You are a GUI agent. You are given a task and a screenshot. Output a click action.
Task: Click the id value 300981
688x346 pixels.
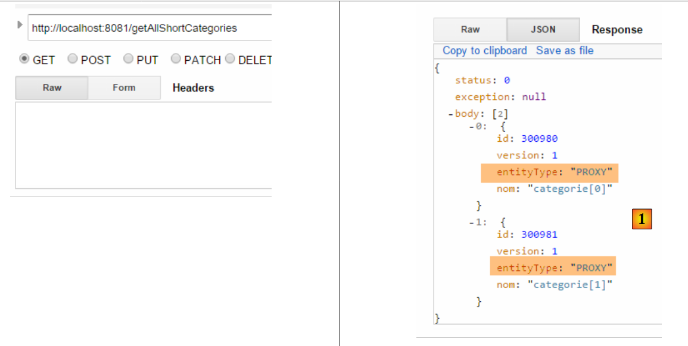539,235
